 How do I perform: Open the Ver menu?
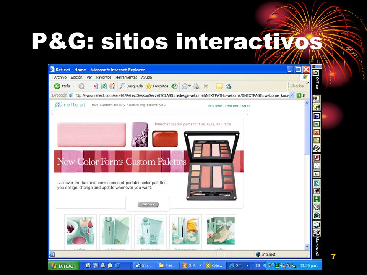coord(89,78)
